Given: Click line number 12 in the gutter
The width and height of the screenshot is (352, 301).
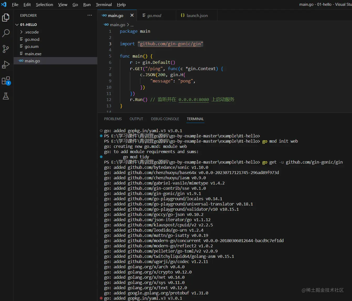Looking at the screenshot, I should [x=109, y=99].
